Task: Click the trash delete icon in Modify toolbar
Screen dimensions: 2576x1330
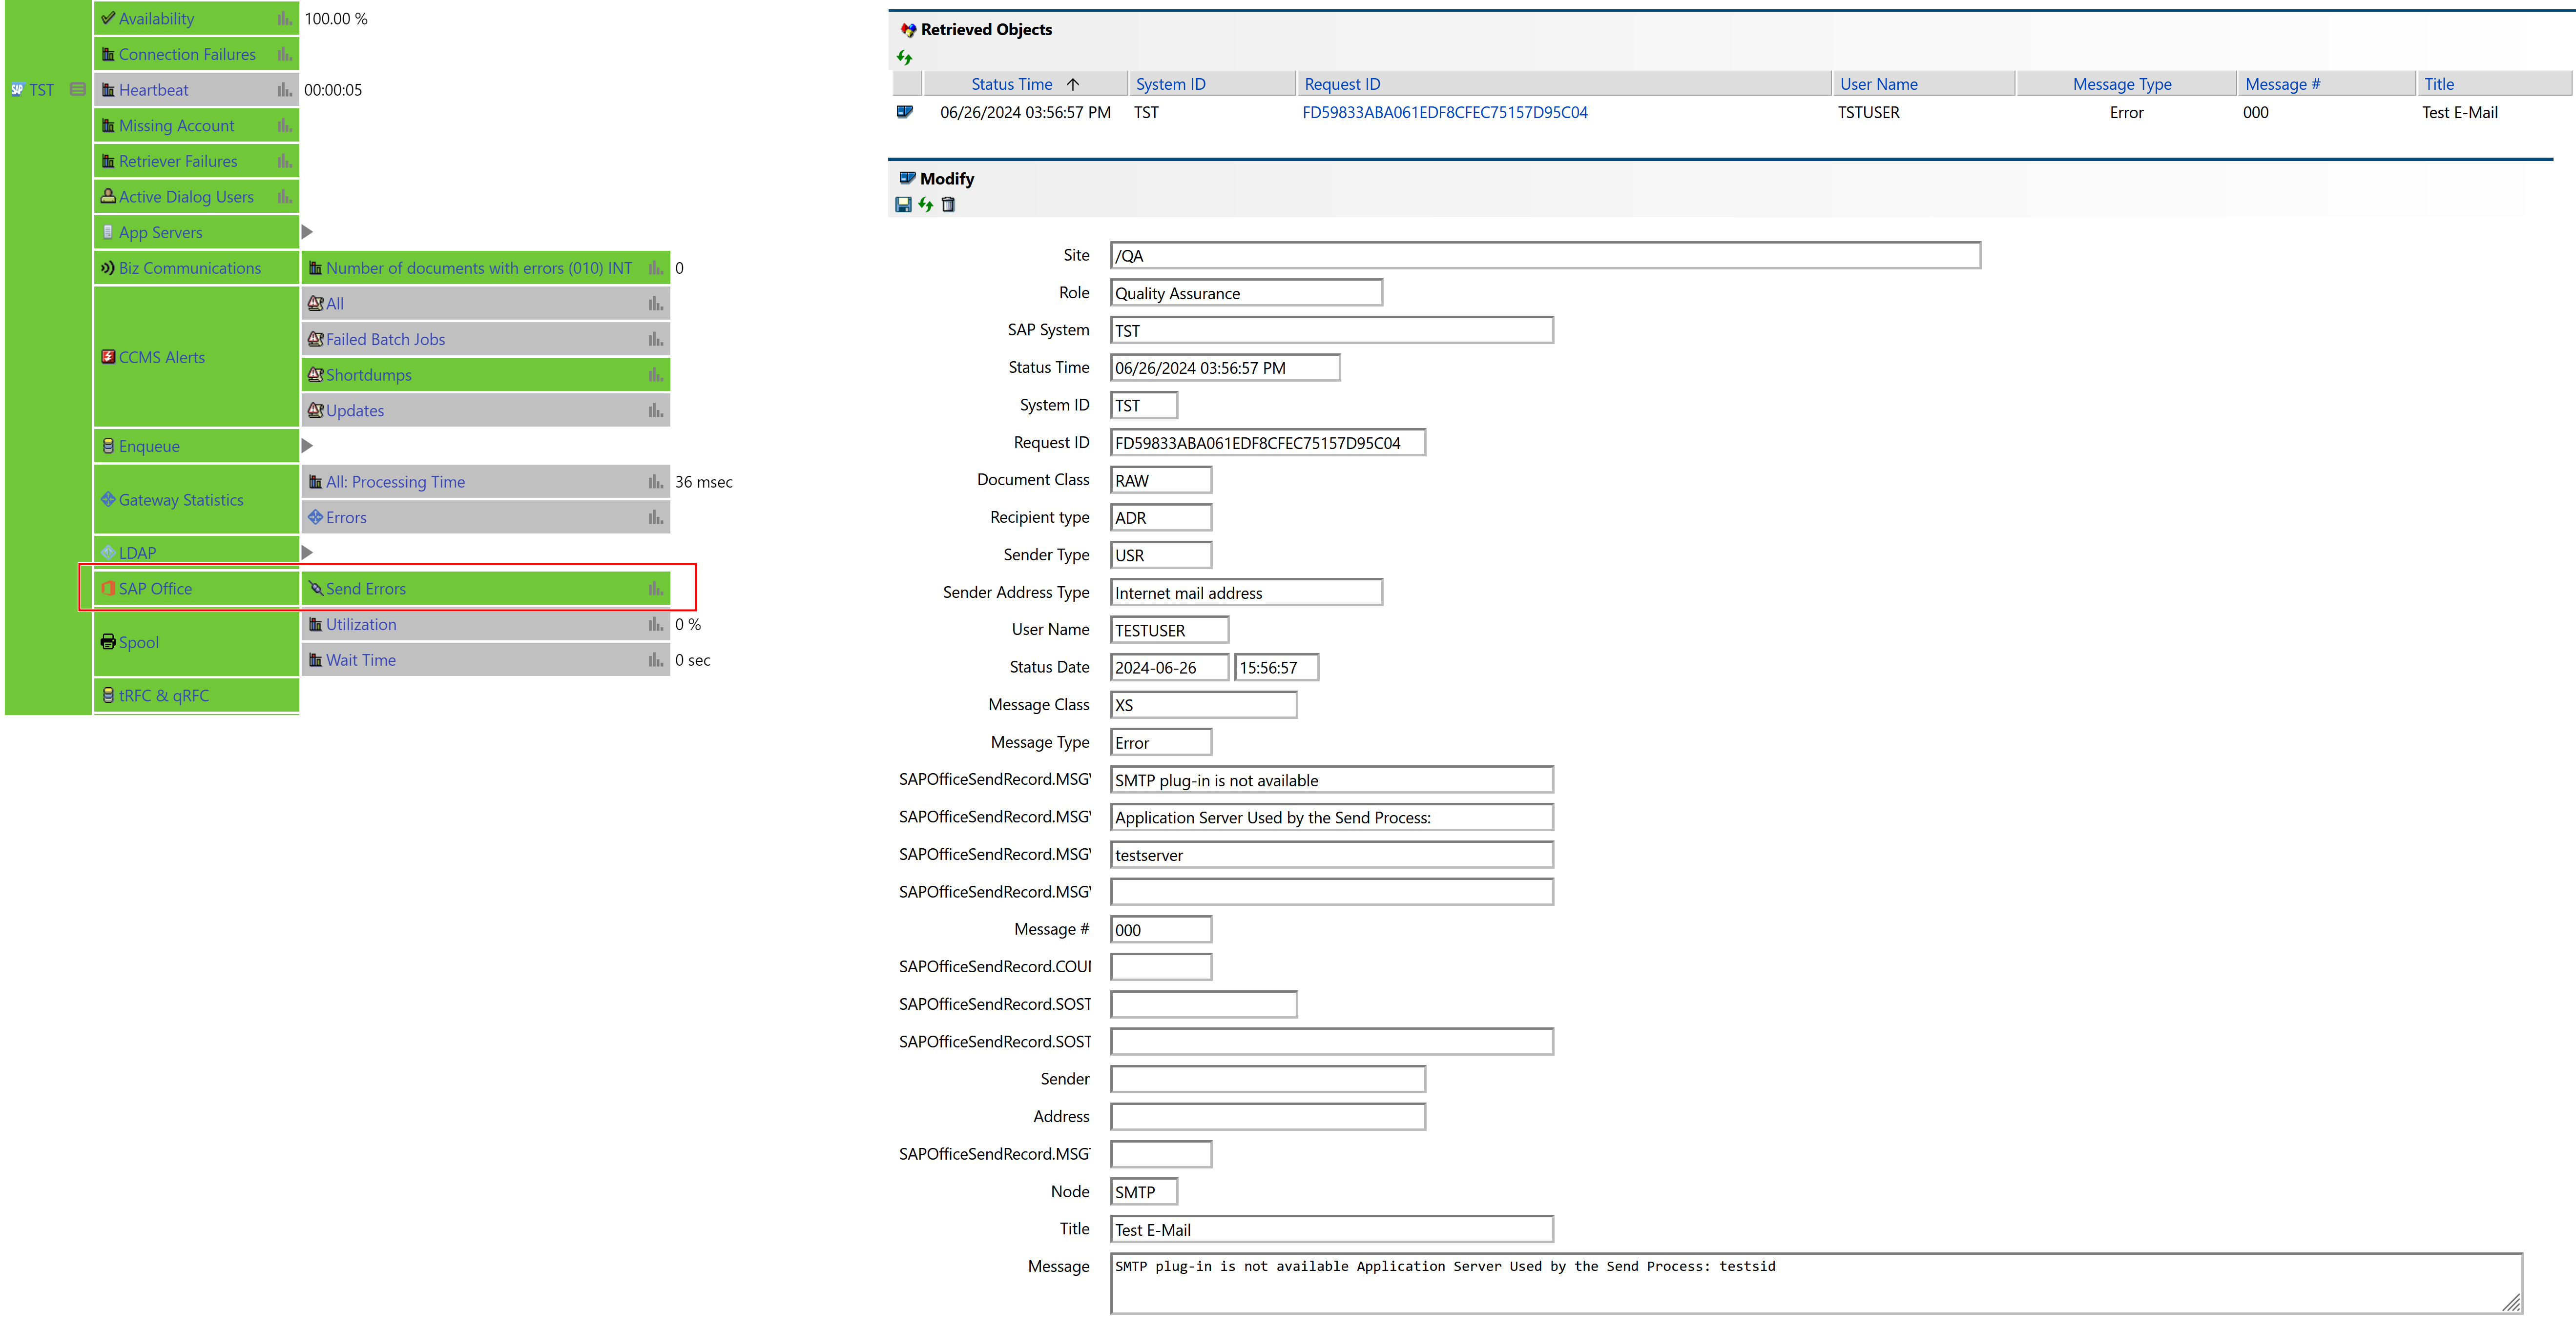Action: click(x=948, y=205)
